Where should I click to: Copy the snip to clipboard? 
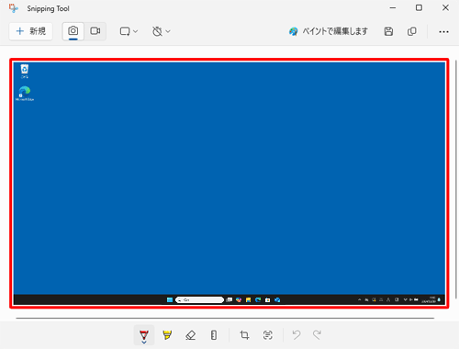(412, 31)
